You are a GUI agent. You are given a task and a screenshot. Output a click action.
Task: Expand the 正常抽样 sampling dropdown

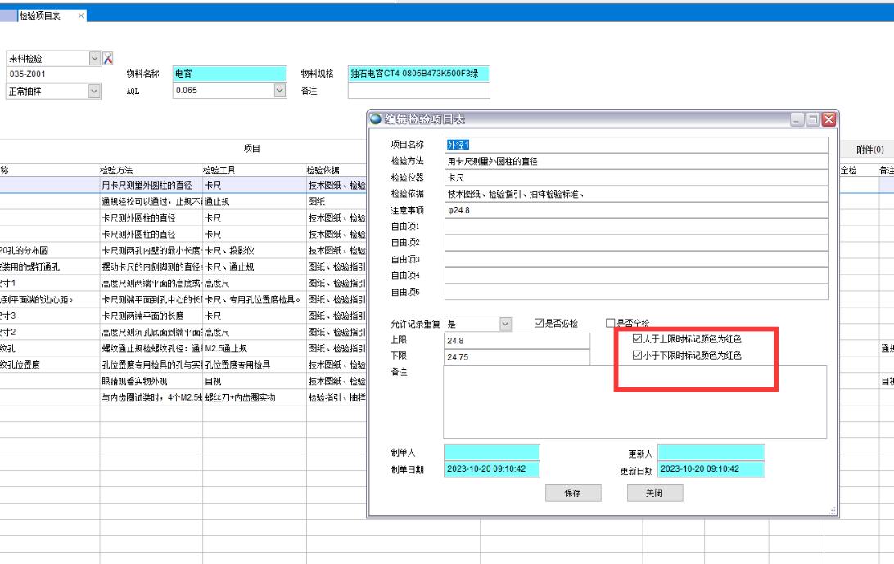(x=94, y=92)
